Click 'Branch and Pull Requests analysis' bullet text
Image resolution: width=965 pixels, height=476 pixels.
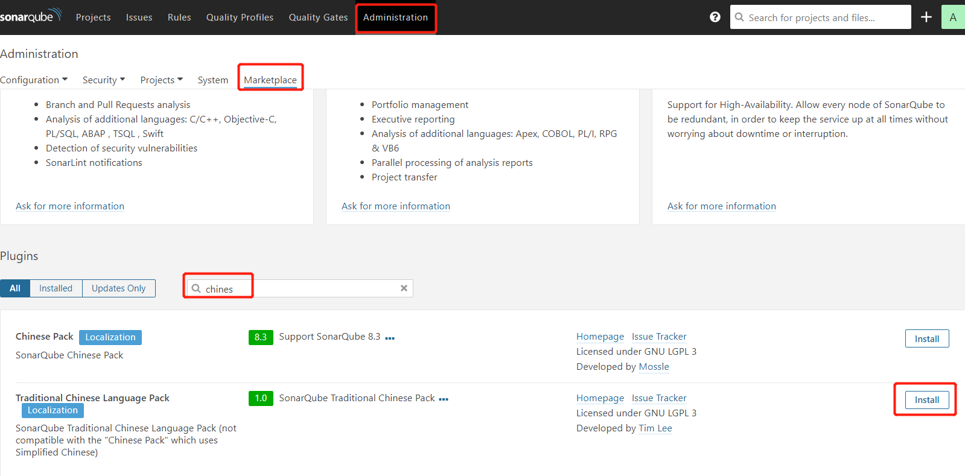pyautogui.click(x=118, y=105)
